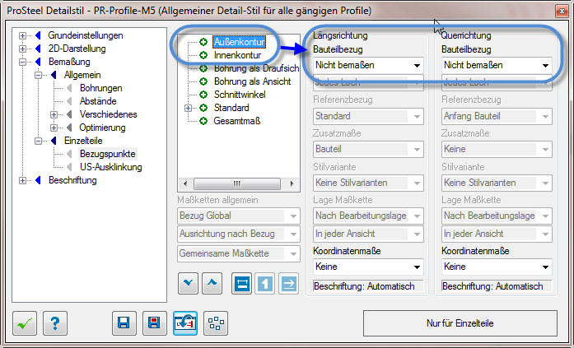Screen dimensions: 574x348
Task: Expand the 2D-Darstellung tree node
Action: click(23, 49)
